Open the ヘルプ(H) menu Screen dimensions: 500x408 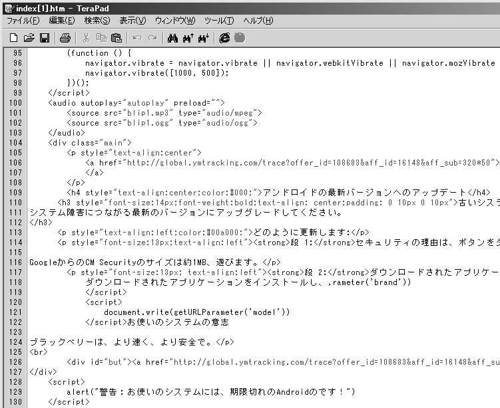258,21
